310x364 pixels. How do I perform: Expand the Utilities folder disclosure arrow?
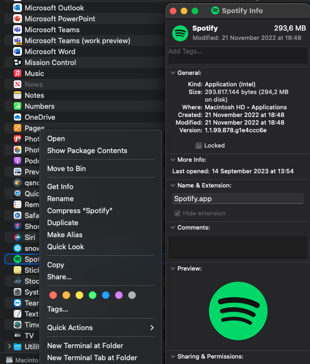pos(9,347)
